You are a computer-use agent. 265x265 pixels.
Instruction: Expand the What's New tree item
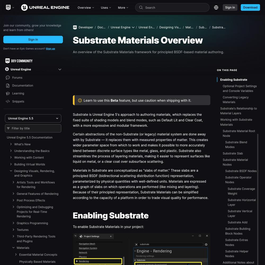(x=11, y=144)
